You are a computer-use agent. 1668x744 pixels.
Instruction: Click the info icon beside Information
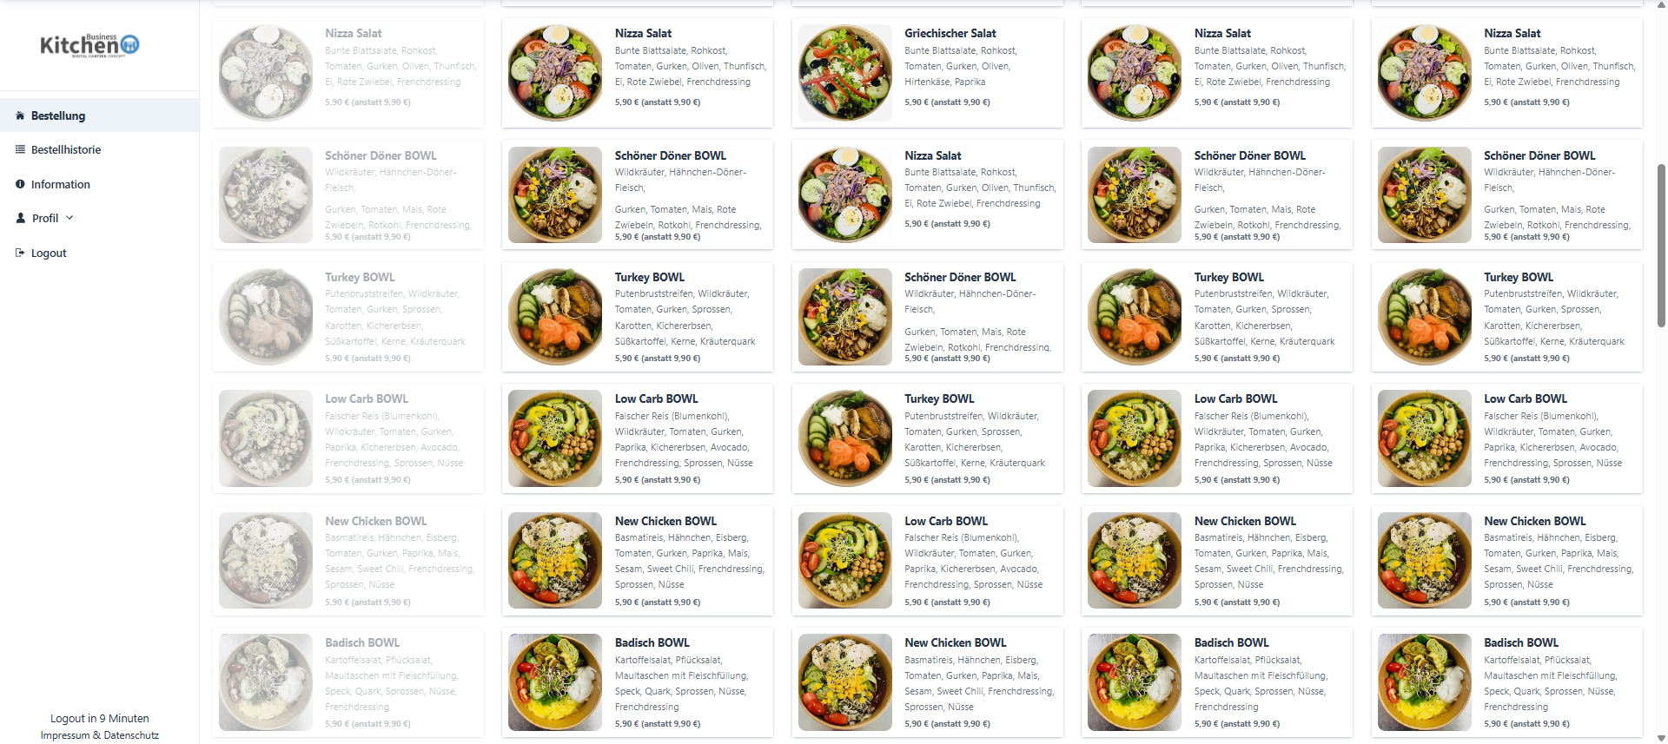point(20,184)
